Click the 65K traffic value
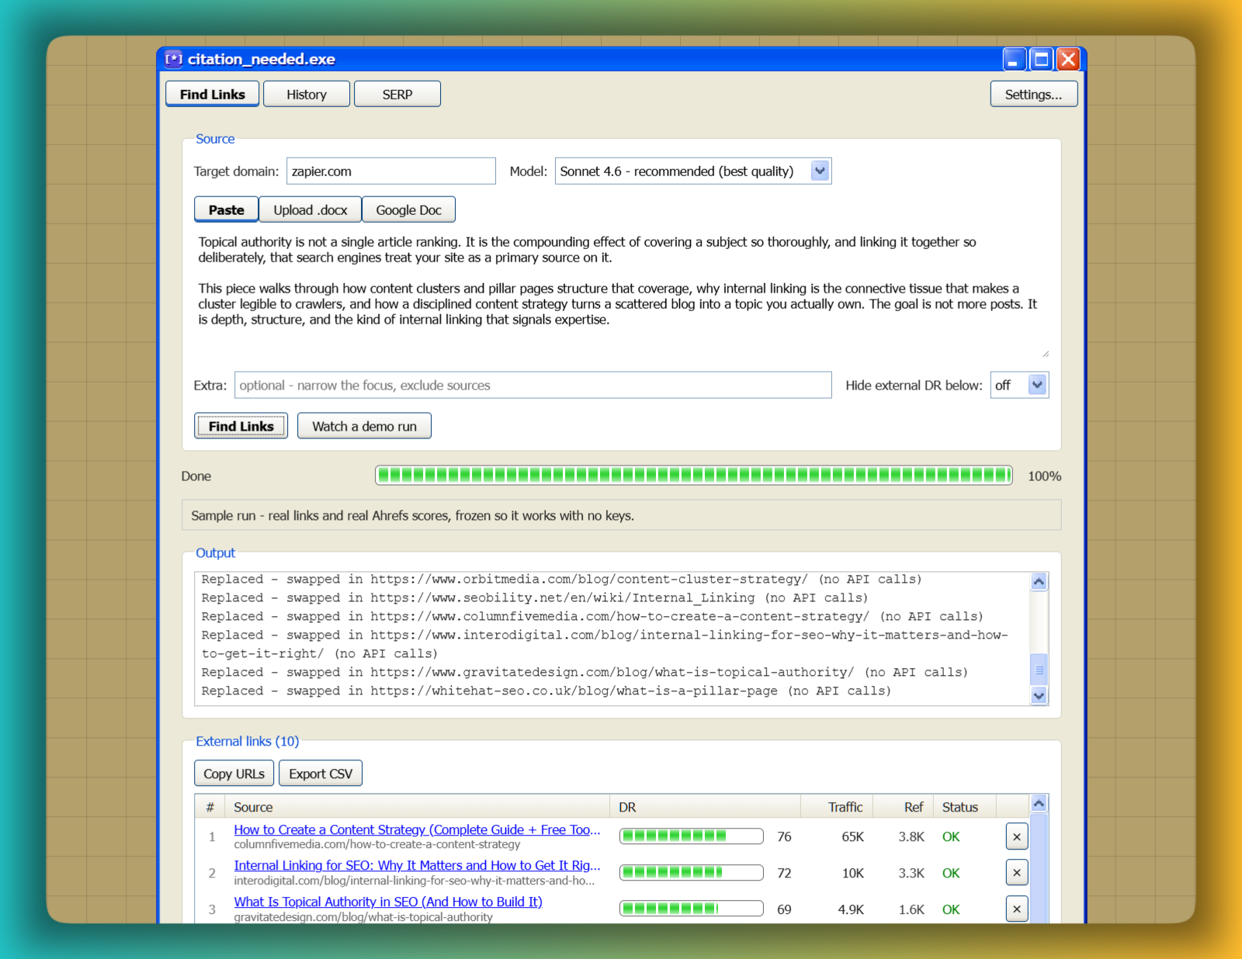 click(853, 836)
